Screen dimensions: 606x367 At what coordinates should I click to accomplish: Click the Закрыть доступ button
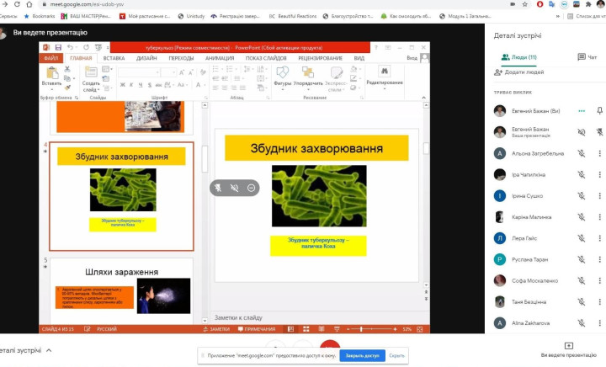click(x=362, y=355)
